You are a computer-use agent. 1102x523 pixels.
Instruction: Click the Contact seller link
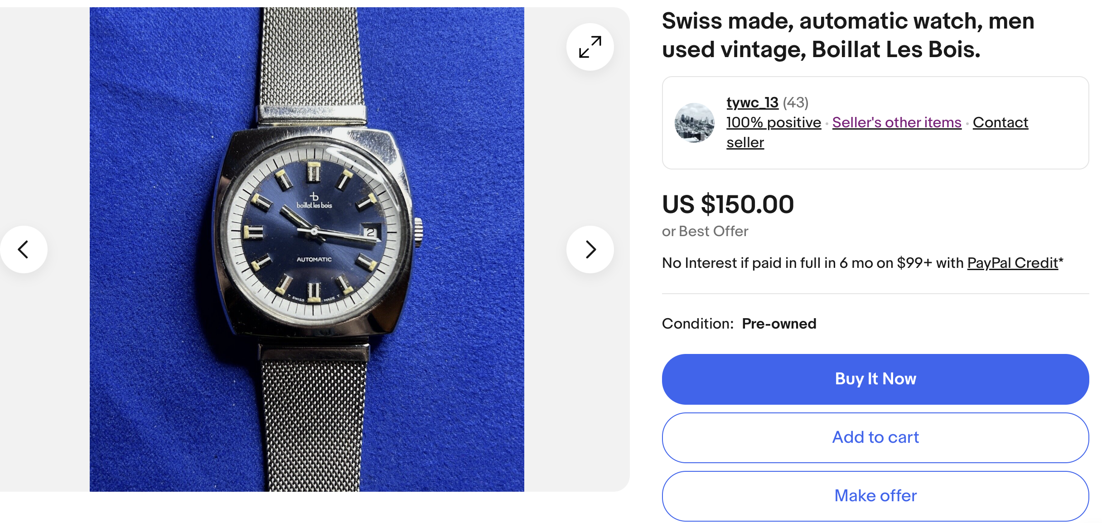click(1000, 123)
